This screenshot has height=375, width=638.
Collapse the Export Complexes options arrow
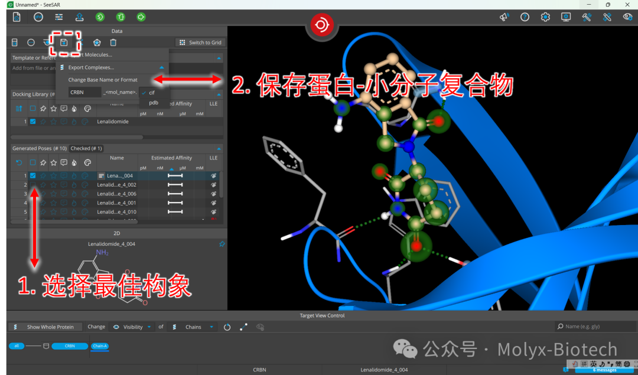coord(161,67)
